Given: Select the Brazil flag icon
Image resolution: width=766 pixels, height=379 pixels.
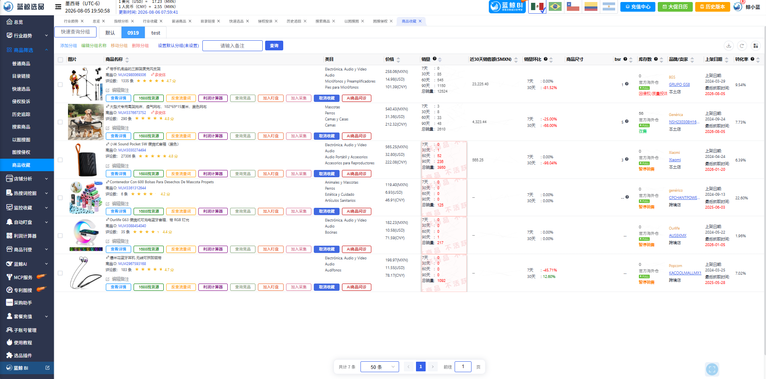Looking at the screenshot, I should pos(555,7).
